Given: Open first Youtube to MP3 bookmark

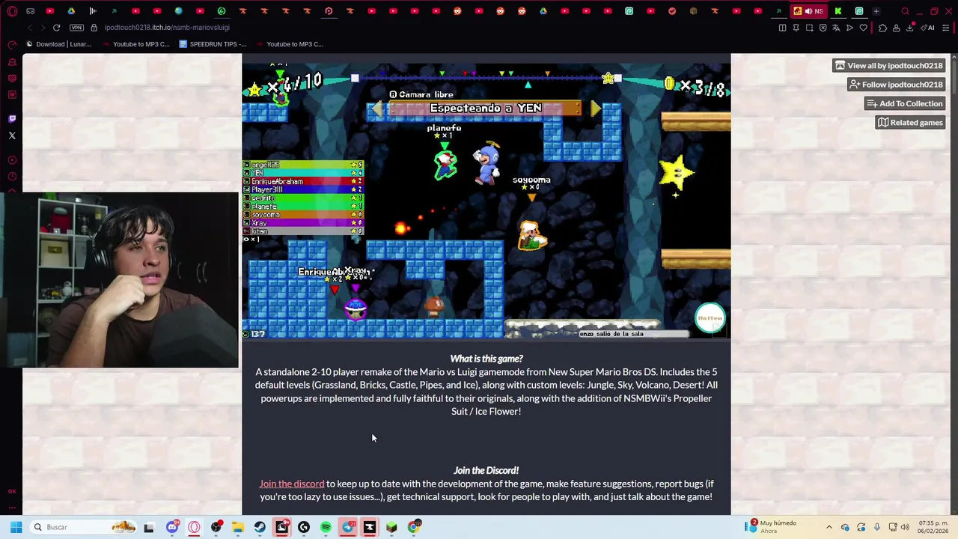Looking at the screenshot, I should point(135,44).
